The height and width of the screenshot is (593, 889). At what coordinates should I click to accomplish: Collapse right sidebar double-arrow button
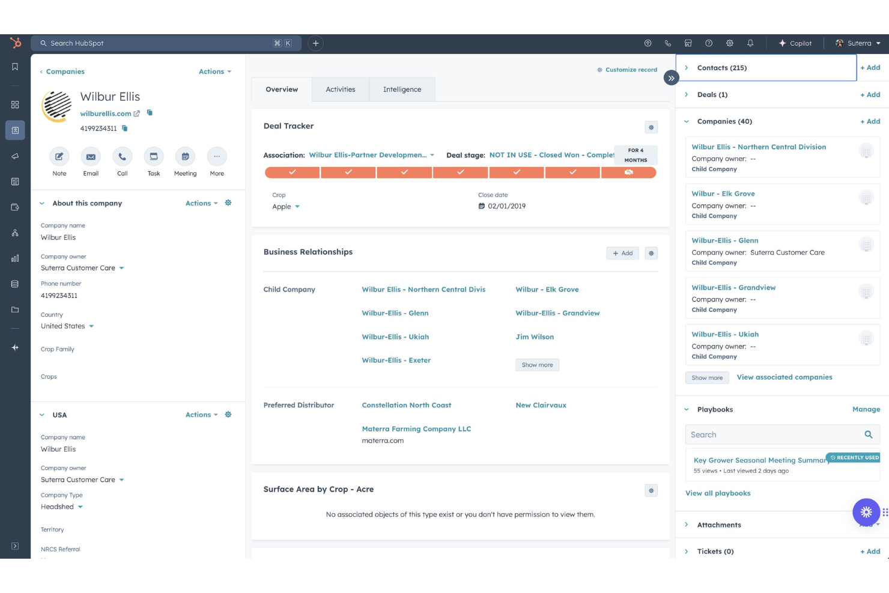672,78
